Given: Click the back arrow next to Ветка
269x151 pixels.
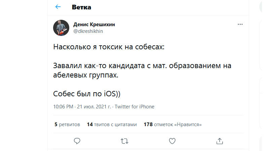Looking at the screenshot, I should pos(58,7).
